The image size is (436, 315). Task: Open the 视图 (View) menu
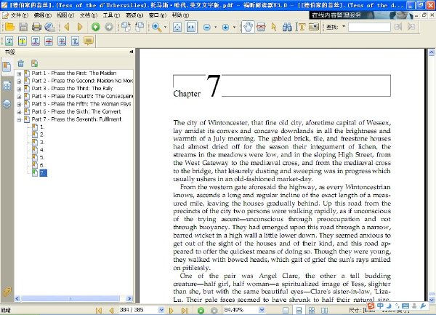coord(65,15)
